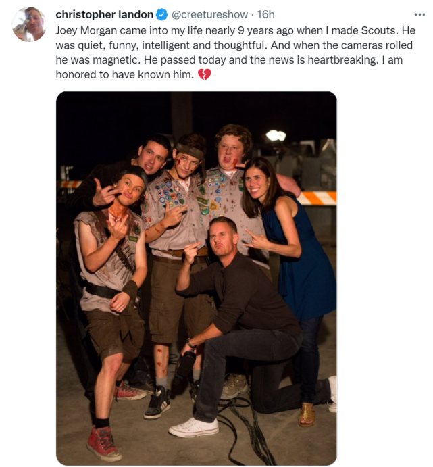Open the tweet's three-dot More menu
Screen dimensions: 433x467
(419, 14)
